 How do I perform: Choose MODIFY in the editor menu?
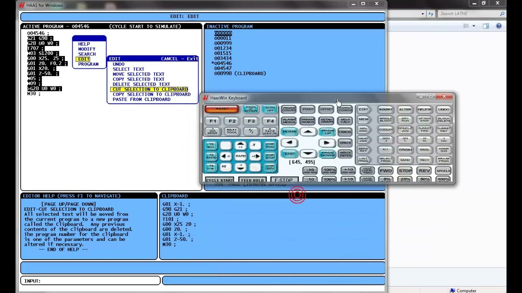pyautogui.click(x=86, y=49)
